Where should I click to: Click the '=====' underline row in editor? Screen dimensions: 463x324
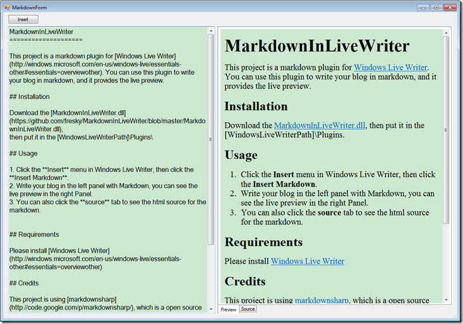[x=45, y=40]
